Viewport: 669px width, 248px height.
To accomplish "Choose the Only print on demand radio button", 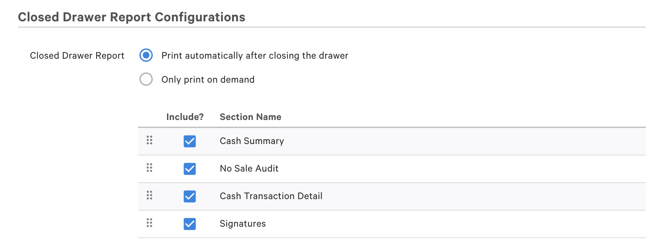I will [x=146, y=80].
